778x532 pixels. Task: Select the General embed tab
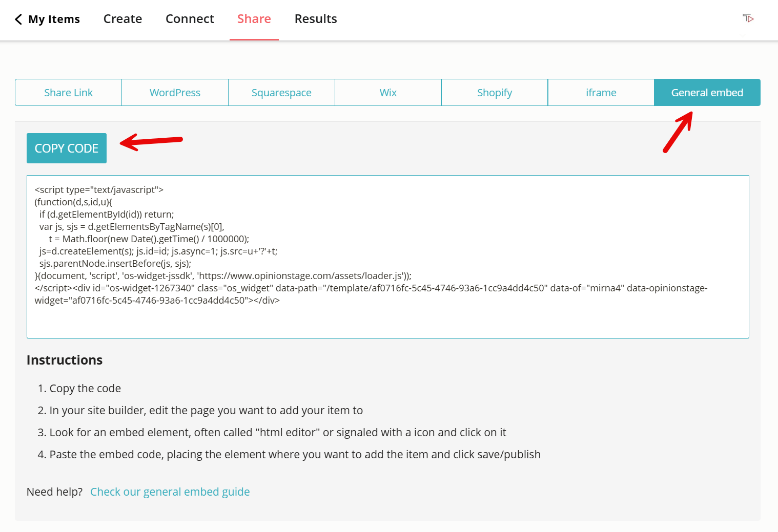tap(707, 92)
